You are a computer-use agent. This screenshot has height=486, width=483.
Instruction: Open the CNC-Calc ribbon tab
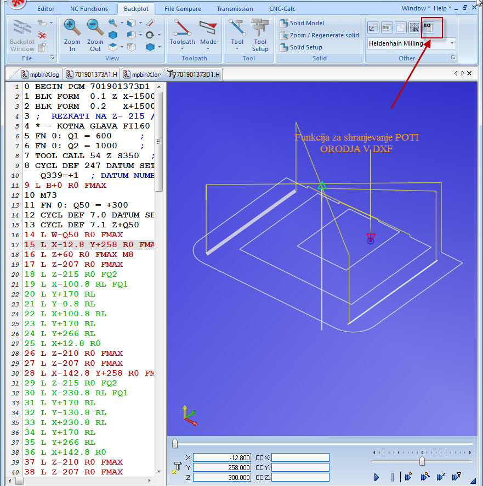click(x=282, y=9)
